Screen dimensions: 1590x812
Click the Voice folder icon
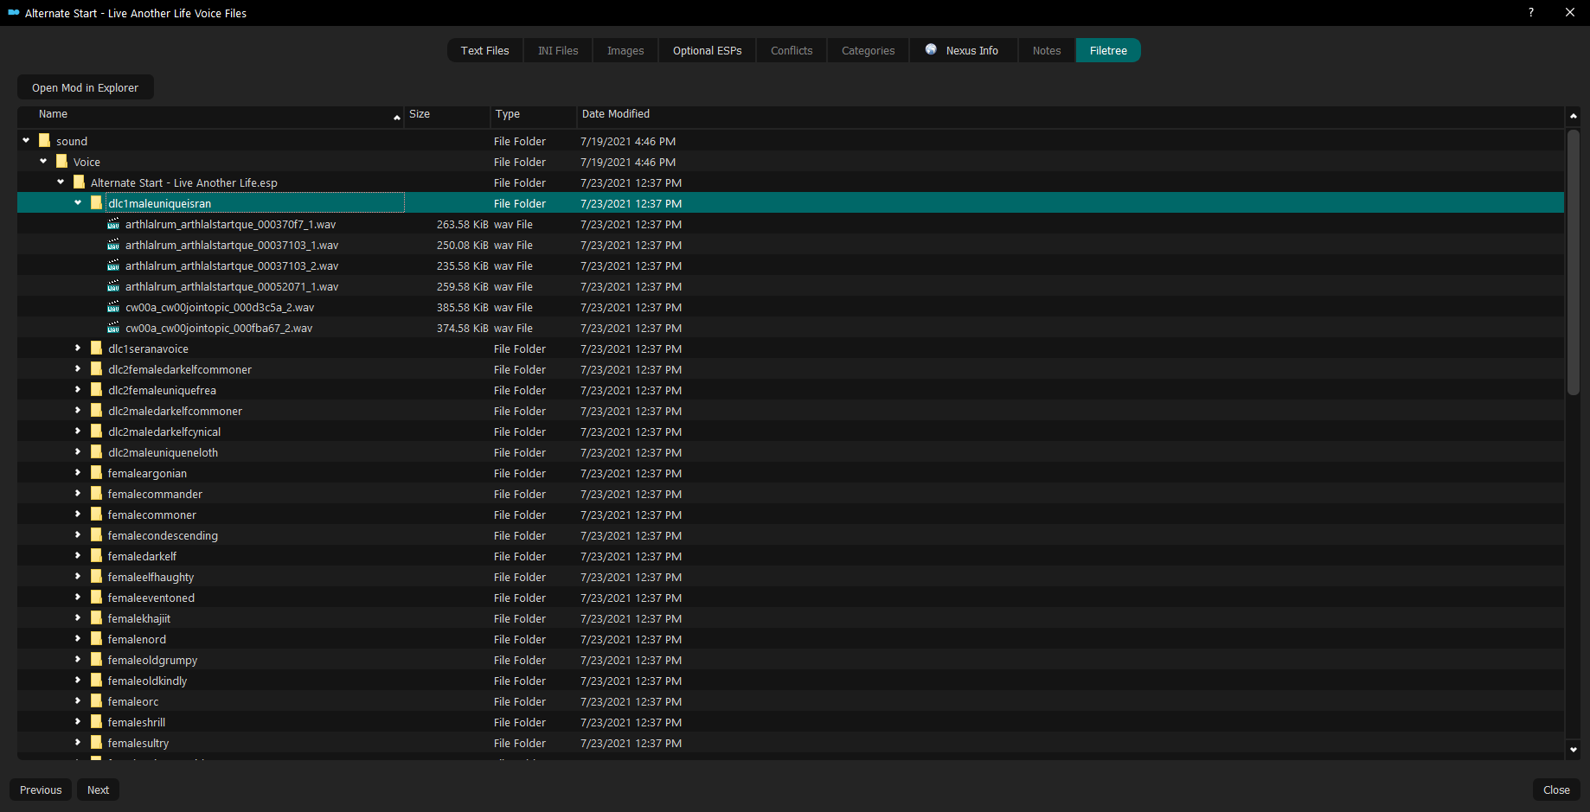click(x=61, y=162)
